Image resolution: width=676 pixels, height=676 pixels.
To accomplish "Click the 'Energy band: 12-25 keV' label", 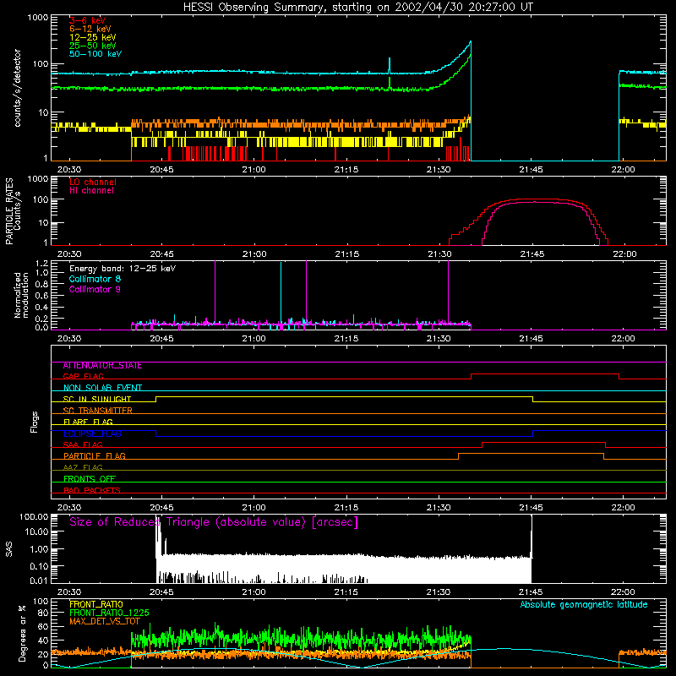I will (123, 269).
